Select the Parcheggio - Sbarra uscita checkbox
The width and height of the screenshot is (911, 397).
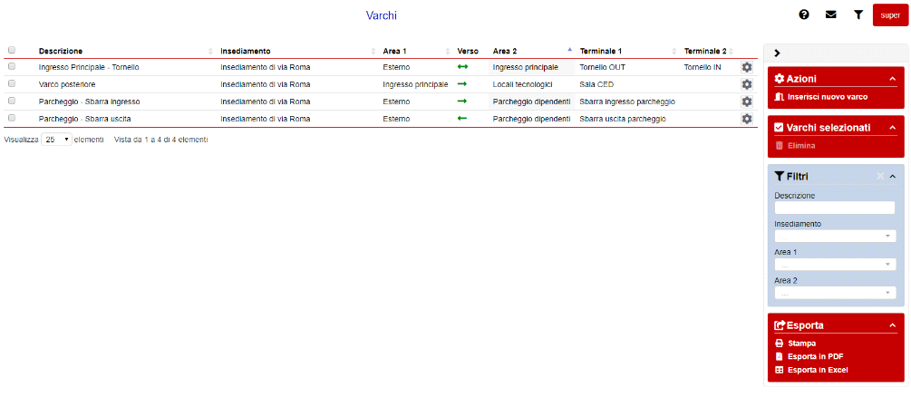click(12, 119)
